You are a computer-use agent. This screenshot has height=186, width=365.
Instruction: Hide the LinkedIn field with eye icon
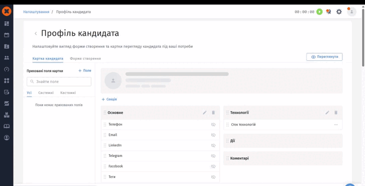(x=213, y=145)
